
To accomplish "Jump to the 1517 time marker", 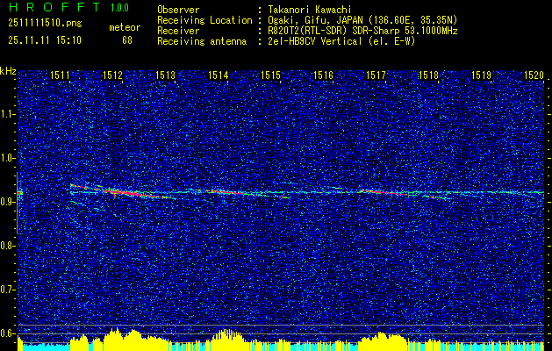I will click(x=376, y=76).
